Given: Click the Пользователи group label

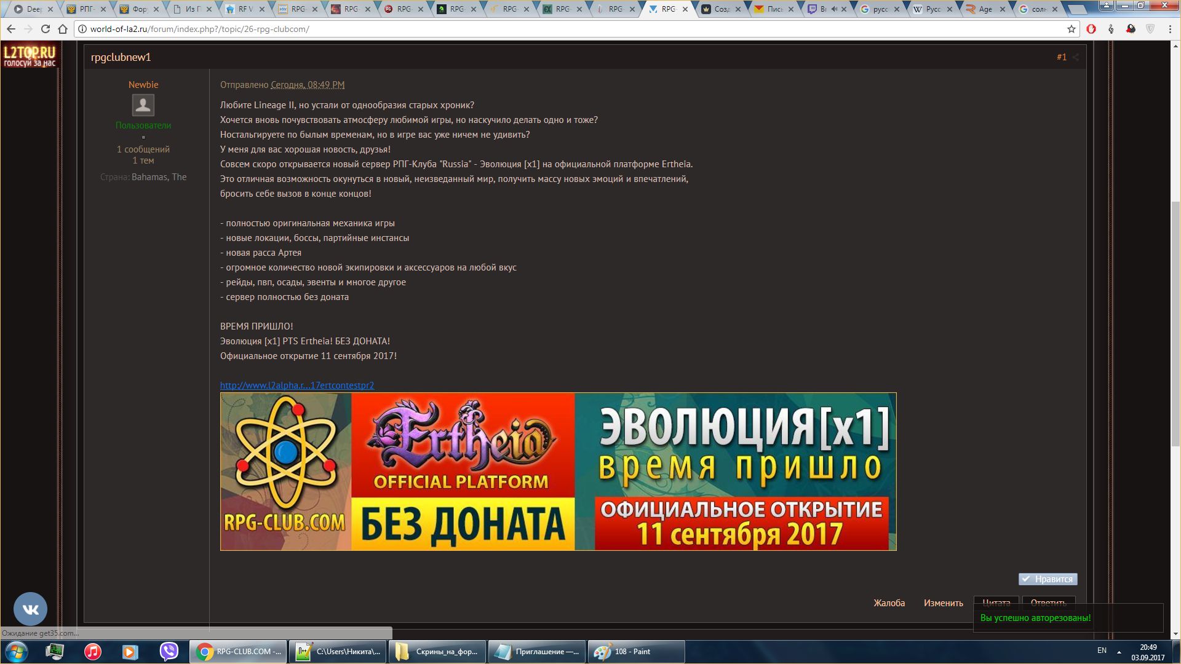Looking at the screenshot, I should 143,125.
